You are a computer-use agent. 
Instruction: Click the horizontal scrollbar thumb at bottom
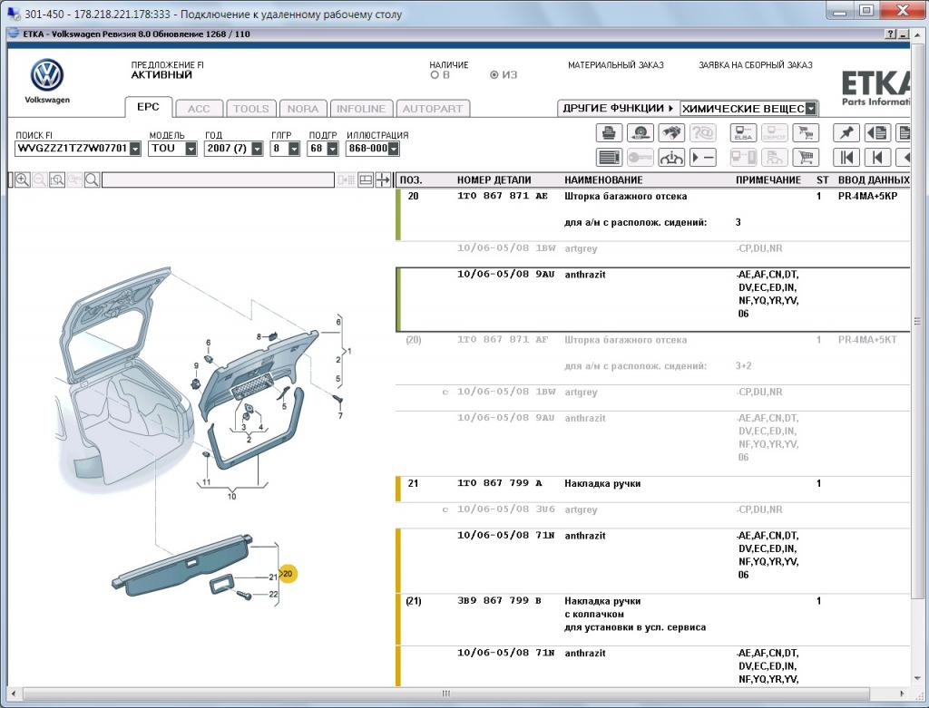[x=446, y=693]
